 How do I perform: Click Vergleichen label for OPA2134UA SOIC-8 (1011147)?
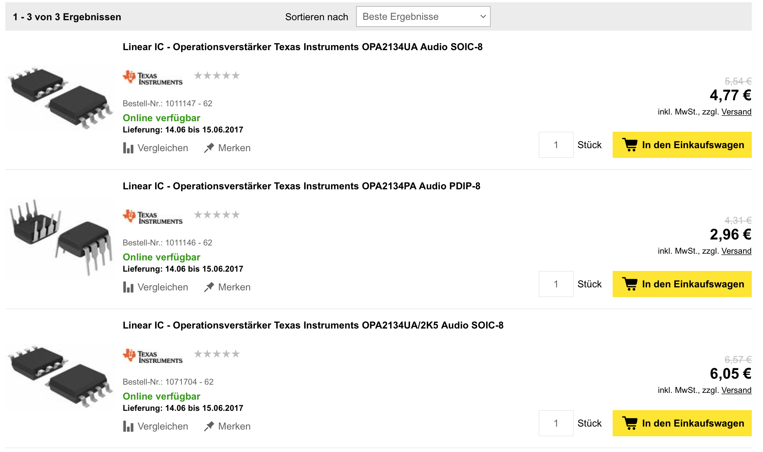tap(163, 148)
